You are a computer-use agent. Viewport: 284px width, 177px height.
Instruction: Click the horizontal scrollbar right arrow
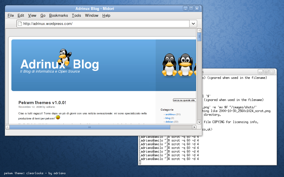(x=194, y=127)
